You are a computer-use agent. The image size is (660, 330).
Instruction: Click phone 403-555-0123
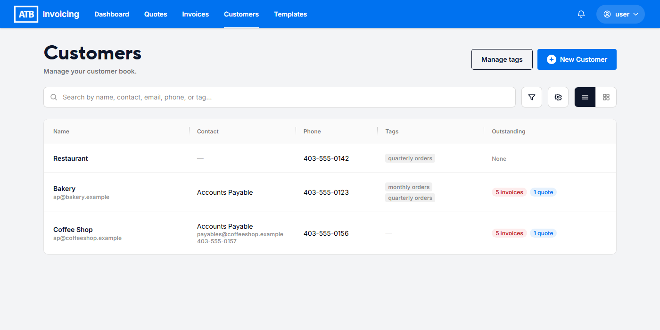point(326,192)
